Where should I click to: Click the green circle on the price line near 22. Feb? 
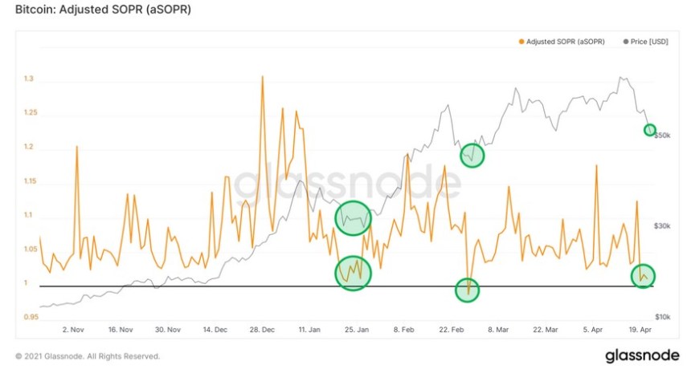pyautogui.click(x=472, y=155)
